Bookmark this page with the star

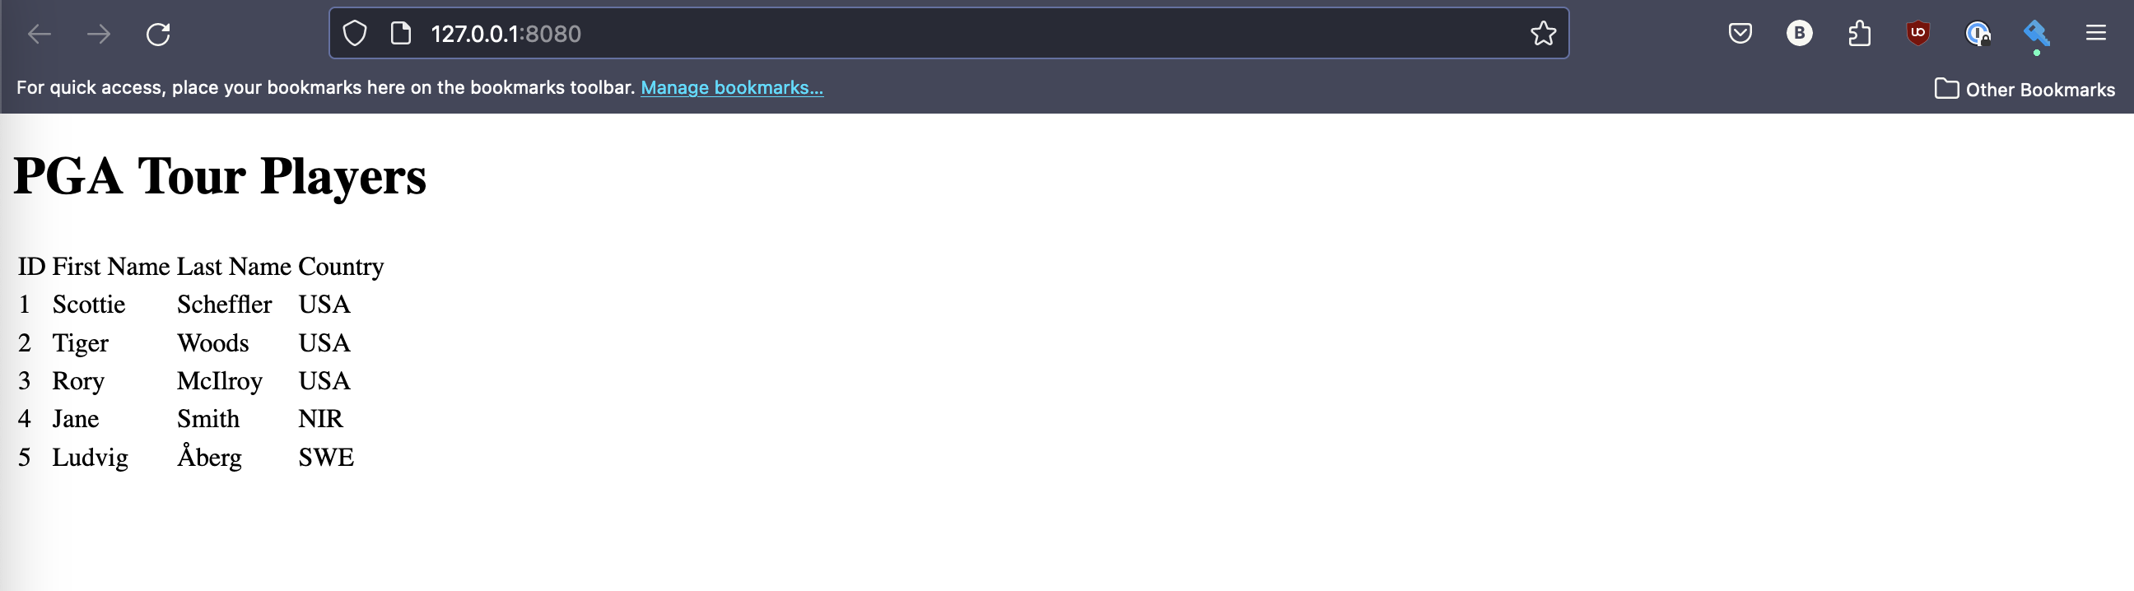pyautogui.click(x=1543, y=34)
